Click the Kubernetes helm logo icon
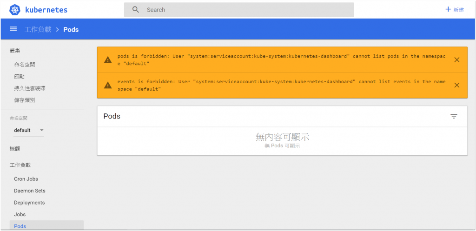The image size is (476, 231). [14, 10]
